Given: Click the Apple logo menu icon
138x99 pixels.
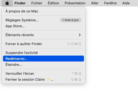Looking at the screenshot, I should point(7,3).
